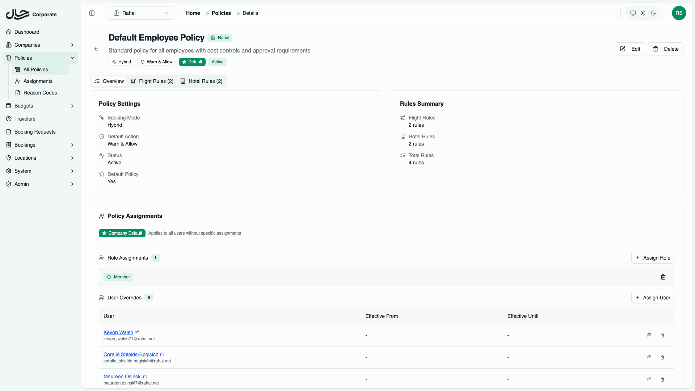The image size is (695, 391).
Task: Click the Default policy badge
Action: [192, 62]
